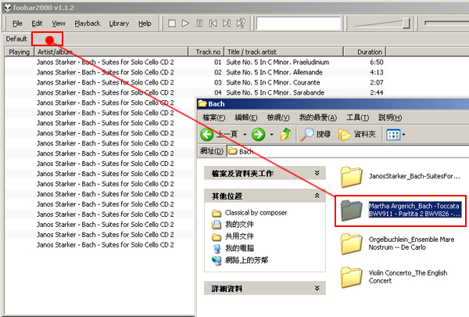469x317 pixels.
Task: Open the 我的最愛(A) menu in Bach window
Action: 318,117
